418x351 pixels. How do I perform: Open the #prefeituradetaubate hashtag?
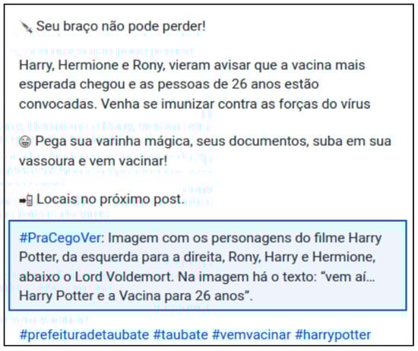tap(84, 335)
